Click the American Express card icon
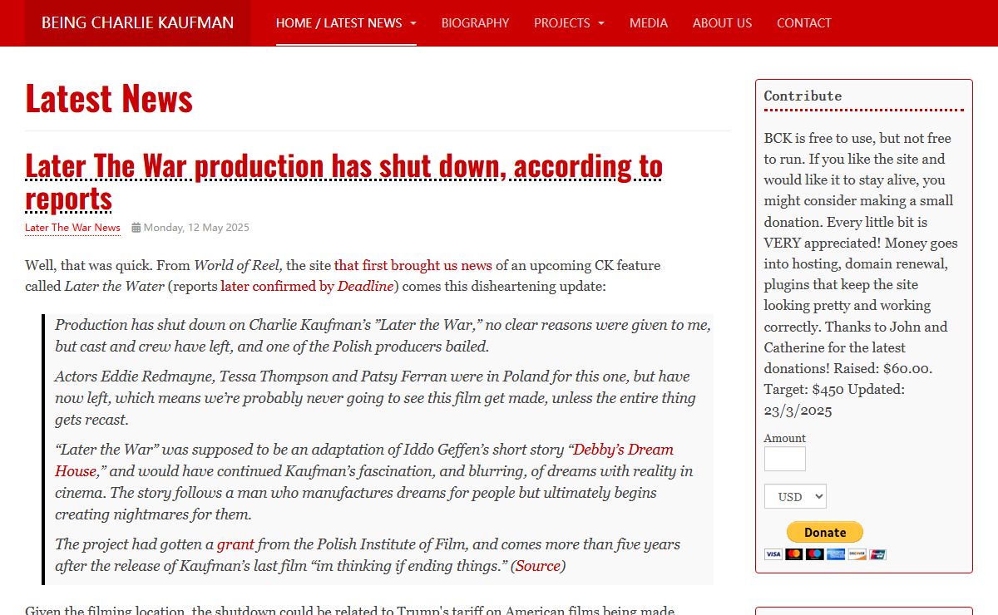 coord(836,554)
